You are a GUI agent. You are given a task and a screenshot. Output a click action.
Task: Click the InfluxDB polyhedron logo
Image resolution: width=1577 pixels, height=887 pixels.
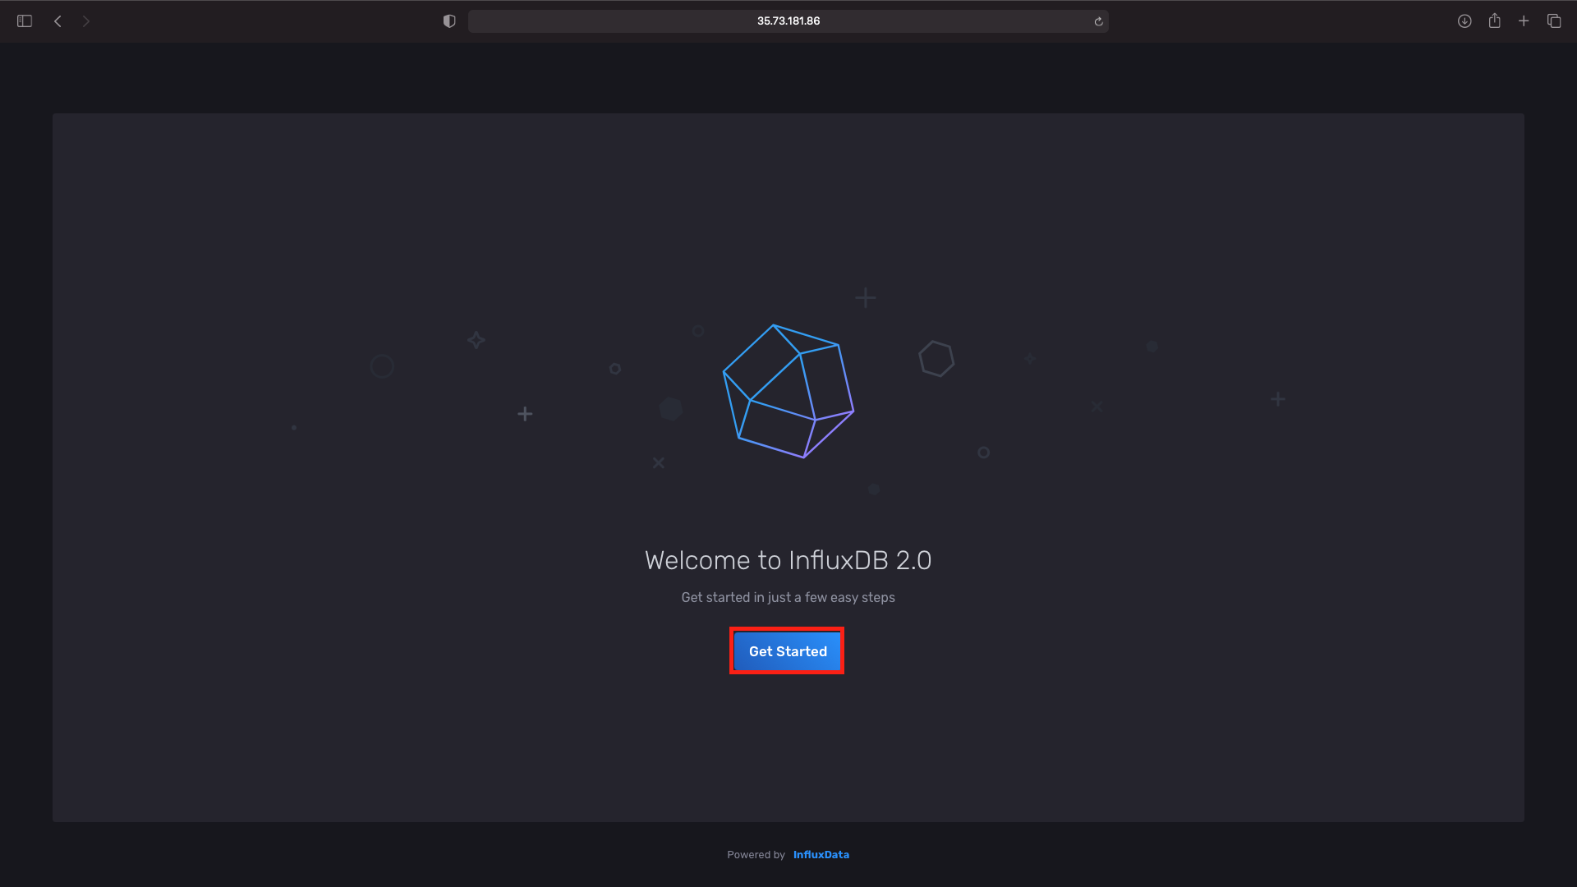tap(787, 391)
